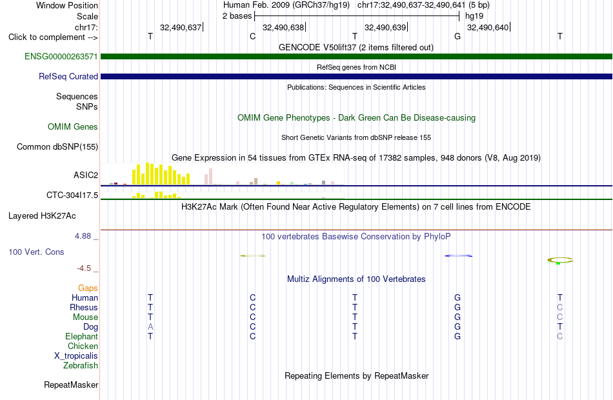This screenshot has height=400, width=613.
Task: Open the 'RefSeq genes from NCBI' title
Action: click(x=356, y=67)
